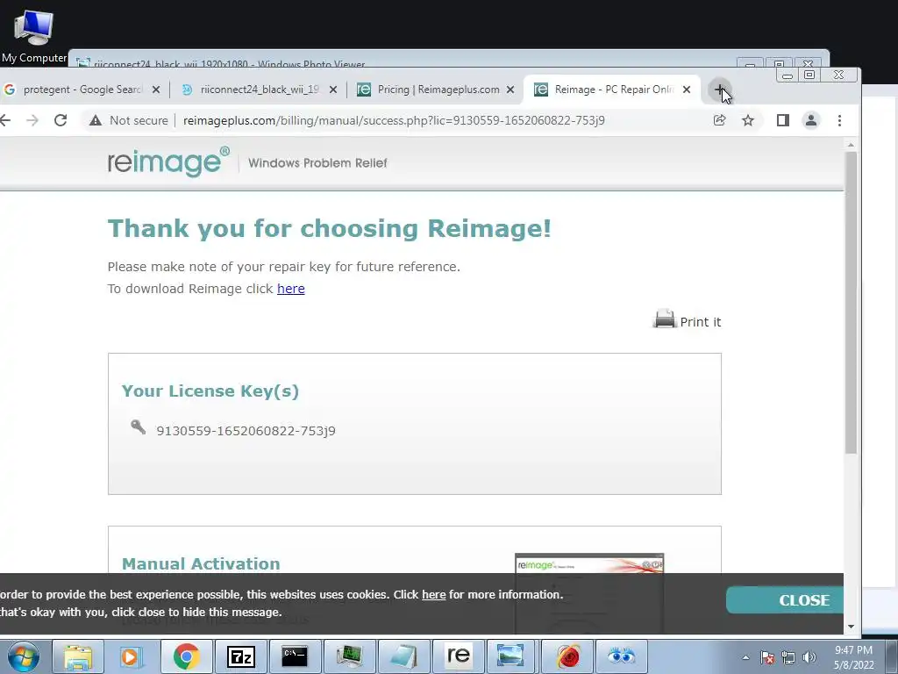This screenshot has width=898, height=674.
Task: Close the riiconnect24_black_wii tab
Action: [333, 90]
